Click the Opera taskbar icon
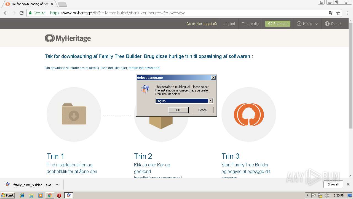 (59, 195)
